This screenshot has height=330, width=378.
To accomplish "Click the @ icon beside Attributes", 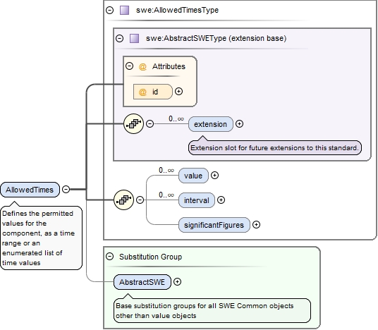I will (x=142, y=66).
